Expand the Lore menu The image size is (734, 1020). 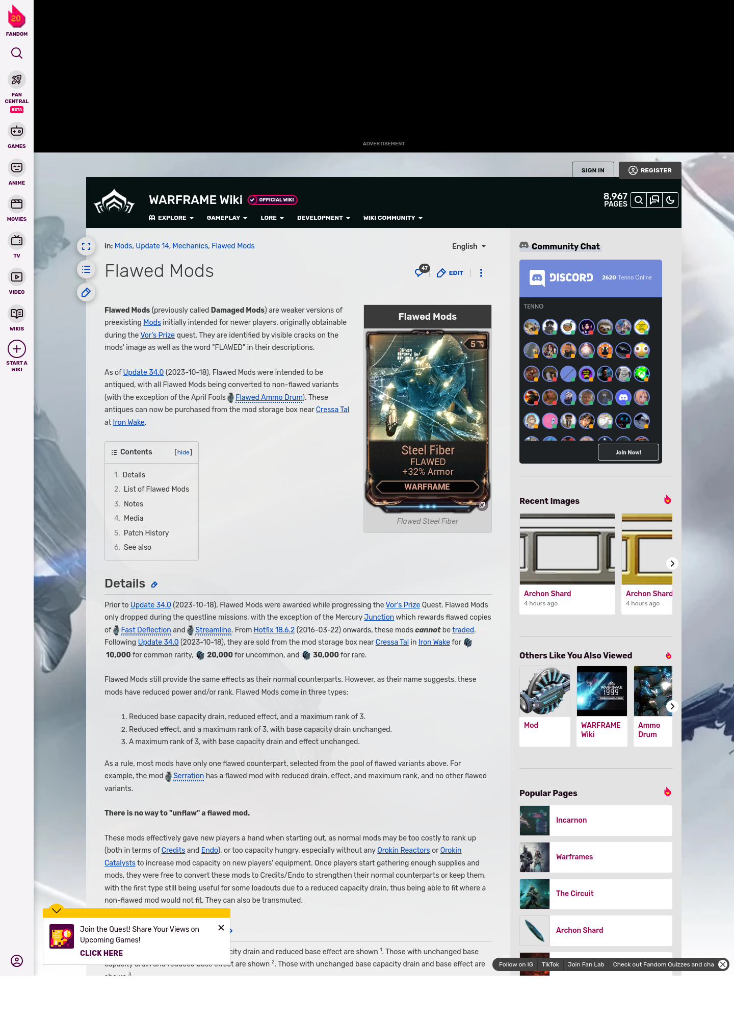[x=272, y=218]
